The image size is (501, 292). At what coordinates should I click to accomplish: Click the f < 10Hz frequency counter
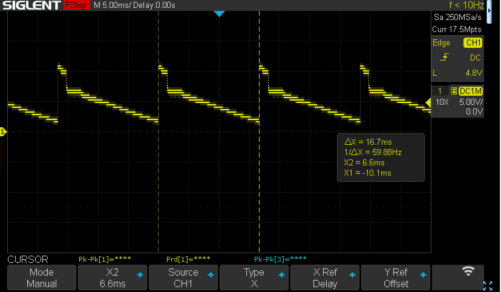466,5
